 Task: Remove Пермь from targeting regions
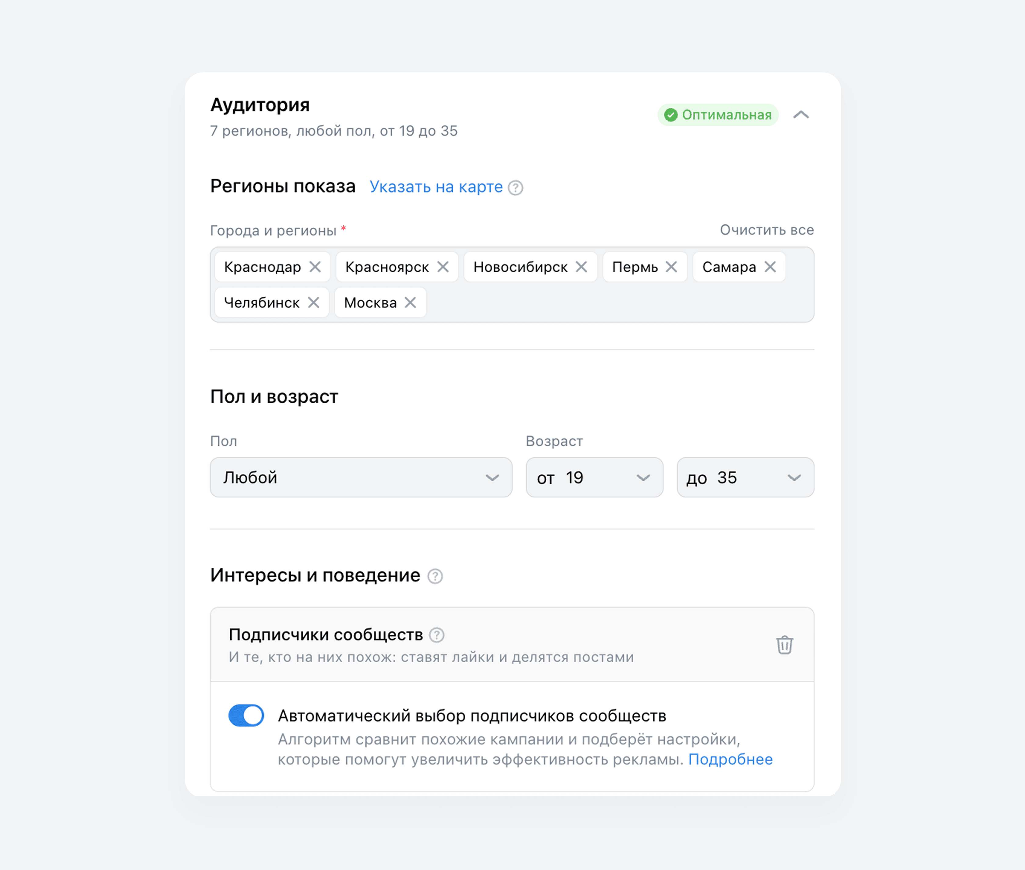click(671, 267)
